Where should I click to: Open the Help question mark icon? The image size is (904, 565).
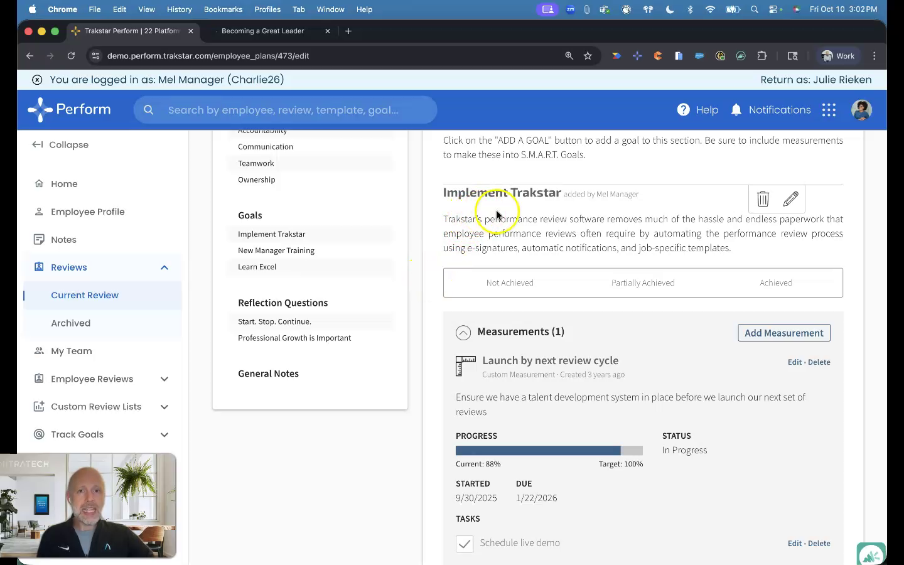[x=683, y=110]
